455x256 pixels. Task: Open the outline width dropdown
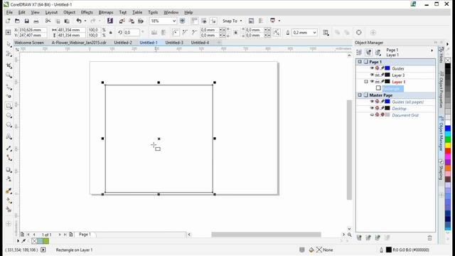tap(314, 33)
